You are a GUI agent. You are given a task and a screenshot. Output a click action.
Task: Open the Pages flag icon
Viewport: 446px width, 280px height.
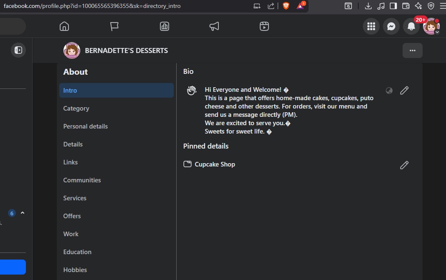click(x=114, y=26)
